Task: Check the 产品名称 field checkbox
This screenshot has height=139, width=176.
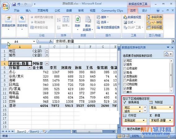Action: tap(125, 80)
